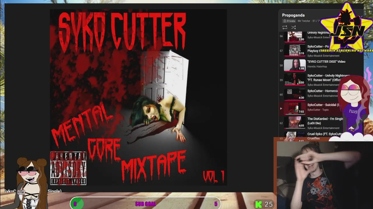This screenshot has height=209, width=373.
Task: Open Mr Twizter channel link in playlist header
Action: 304,21
